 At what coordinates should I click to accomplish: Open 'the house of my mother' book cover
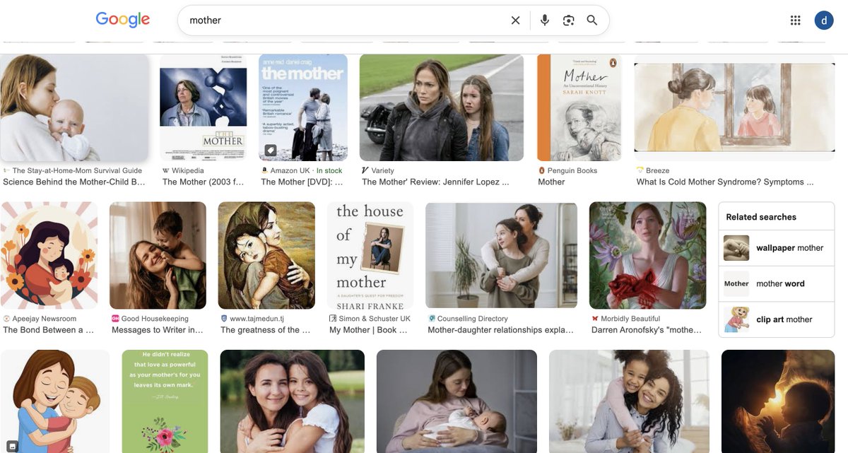pyautogui.click(x=370, y=256)
